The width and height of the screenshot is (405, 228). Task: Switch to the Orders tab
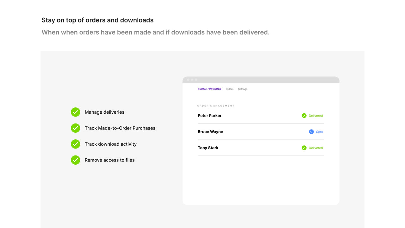229,89
